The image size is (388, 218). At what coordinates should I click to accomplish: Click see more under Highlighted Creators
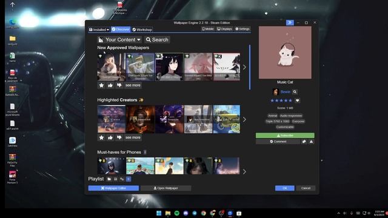click(x=133, y=137)
